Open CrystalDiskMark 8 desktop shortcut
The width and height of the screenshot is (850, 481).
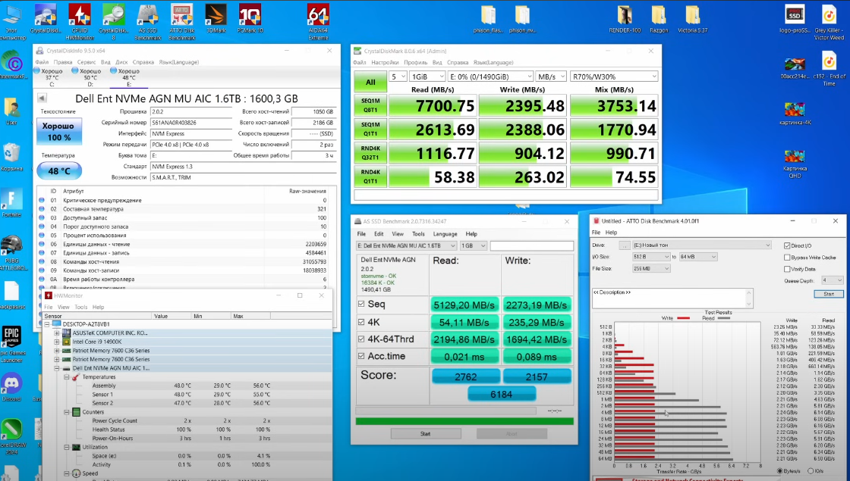pyautogui.click(x=113, y=22)
